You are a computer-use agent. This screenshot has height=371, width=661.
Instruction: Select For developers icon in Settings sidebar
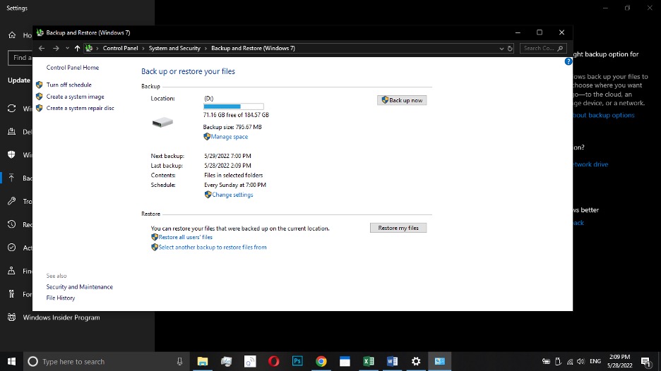click(12, 294)
